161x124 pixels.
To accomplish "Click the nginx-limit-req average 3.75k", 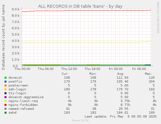I will click(125, 101).
